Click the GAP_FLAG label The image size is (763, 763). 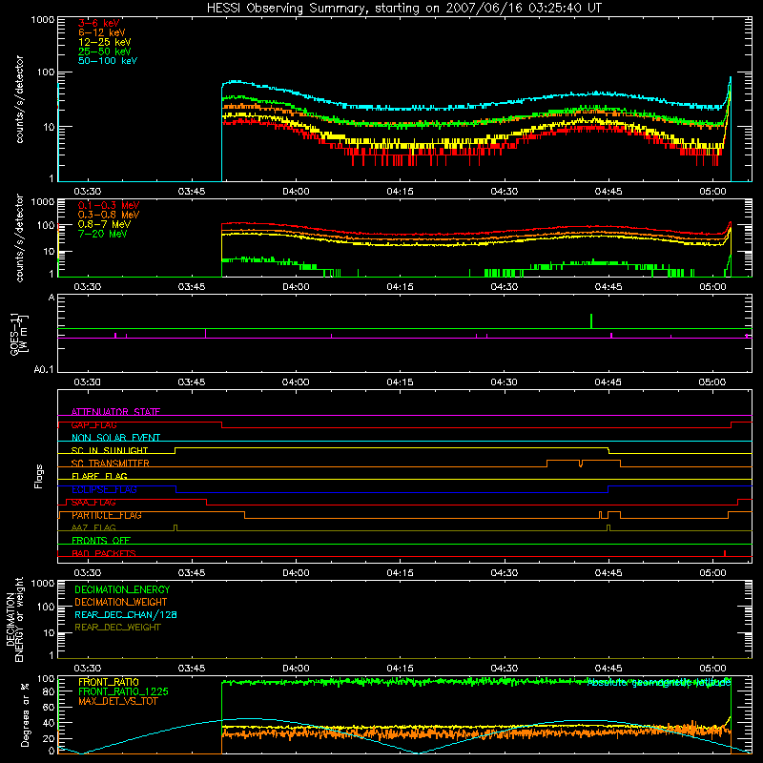[x=93, y=424]
